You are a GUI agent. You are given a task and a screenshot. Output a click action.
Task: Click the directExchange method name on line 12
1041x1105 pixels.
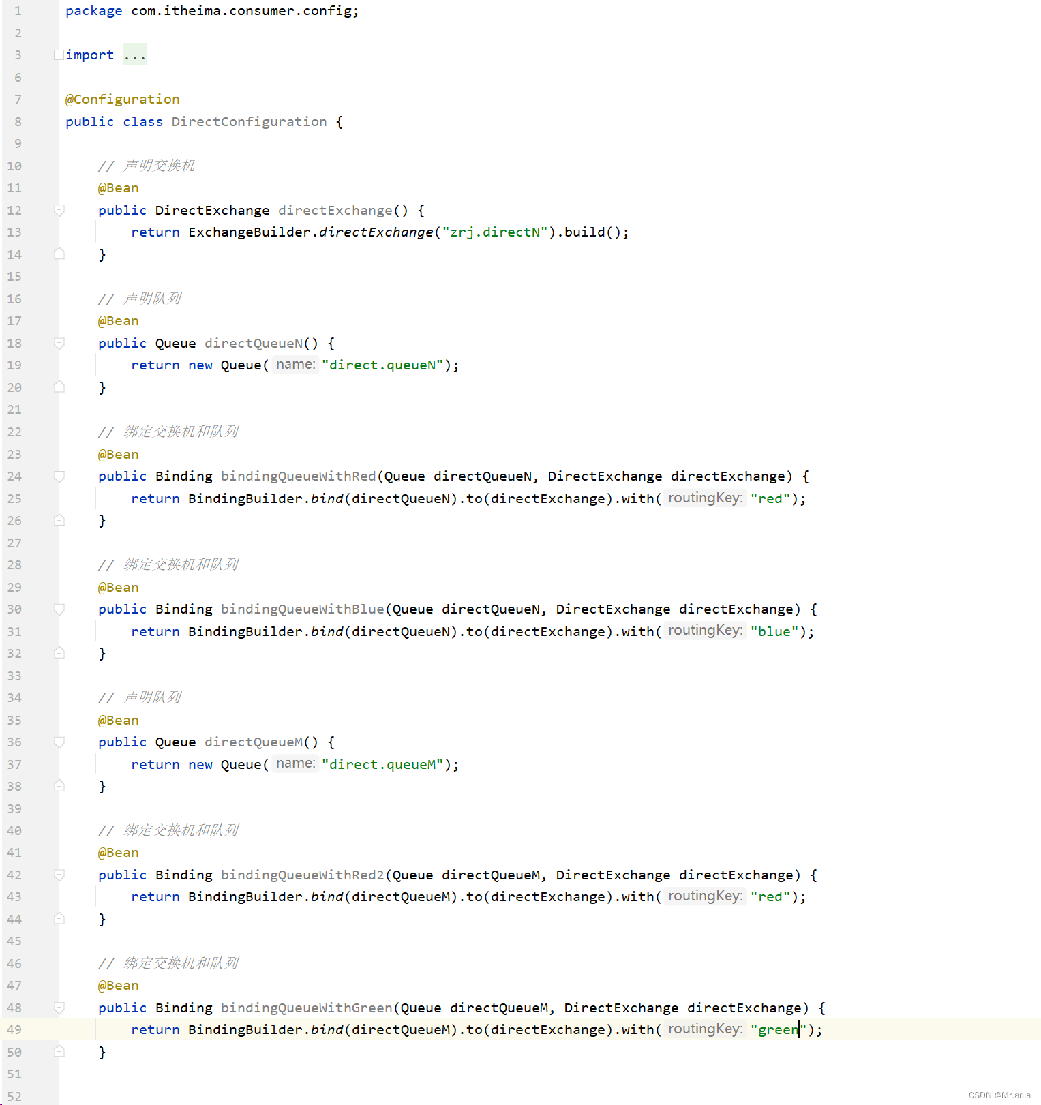click(x=335, y=211)
